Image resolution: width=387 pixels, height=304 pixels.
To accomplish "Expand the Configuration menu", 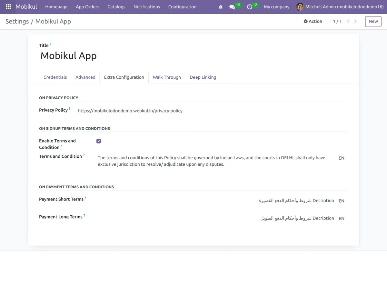I will point(182,7).
